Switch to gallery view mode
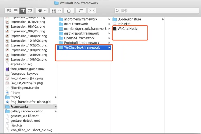The height and width of the screenshot is (134, 201). [x=30, y=11]
